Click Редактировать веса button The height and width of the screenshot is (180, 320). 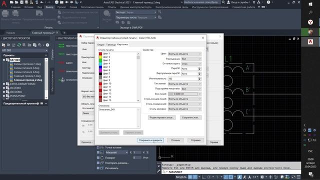pos(161,117)
